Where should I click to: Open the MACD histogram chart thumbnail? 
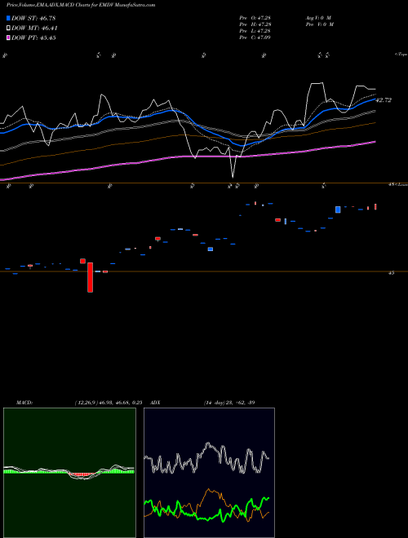tap(69, 473)
